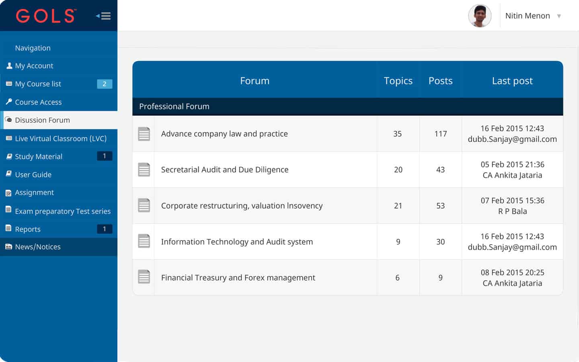Click the Study Material count badge 1

pyautogui.click(x=105, y=156)
